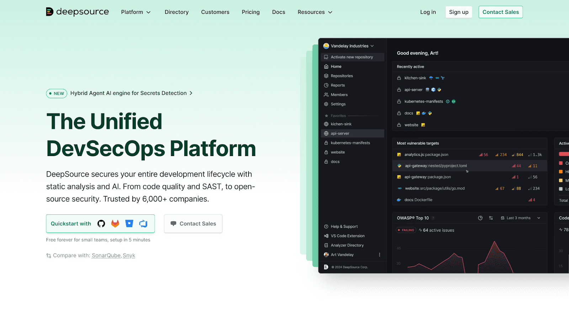
Task: Select the api-gateway:nested/pyproject.toml target
Action: pyautogui.click(x=470, y=166)
